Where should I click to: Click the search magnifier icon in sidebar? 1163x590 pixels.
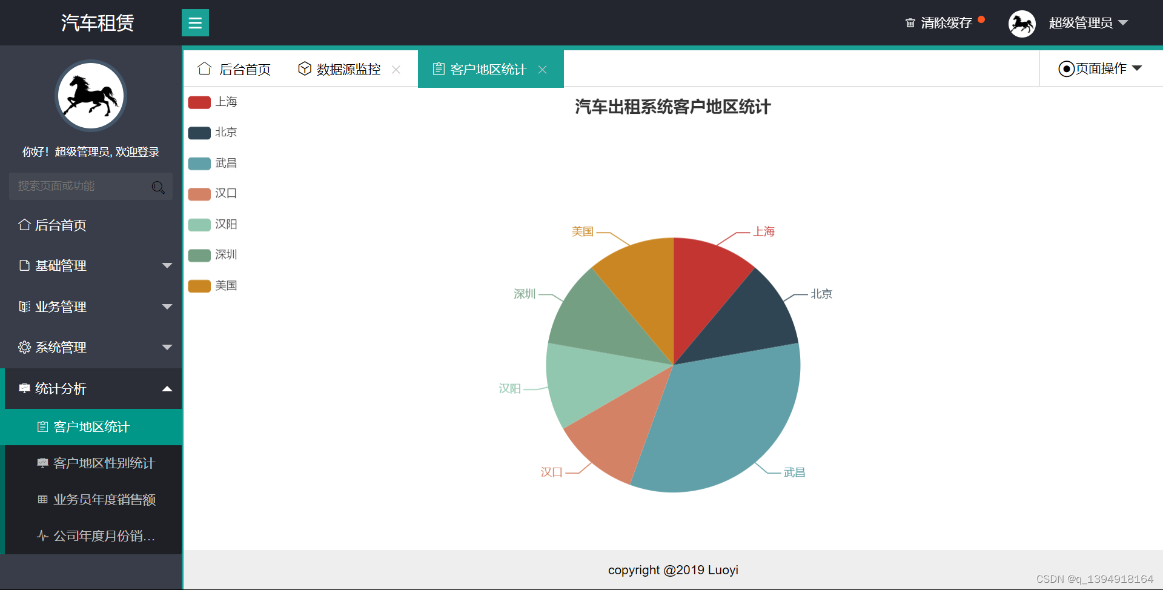click(x=158, y=187)
